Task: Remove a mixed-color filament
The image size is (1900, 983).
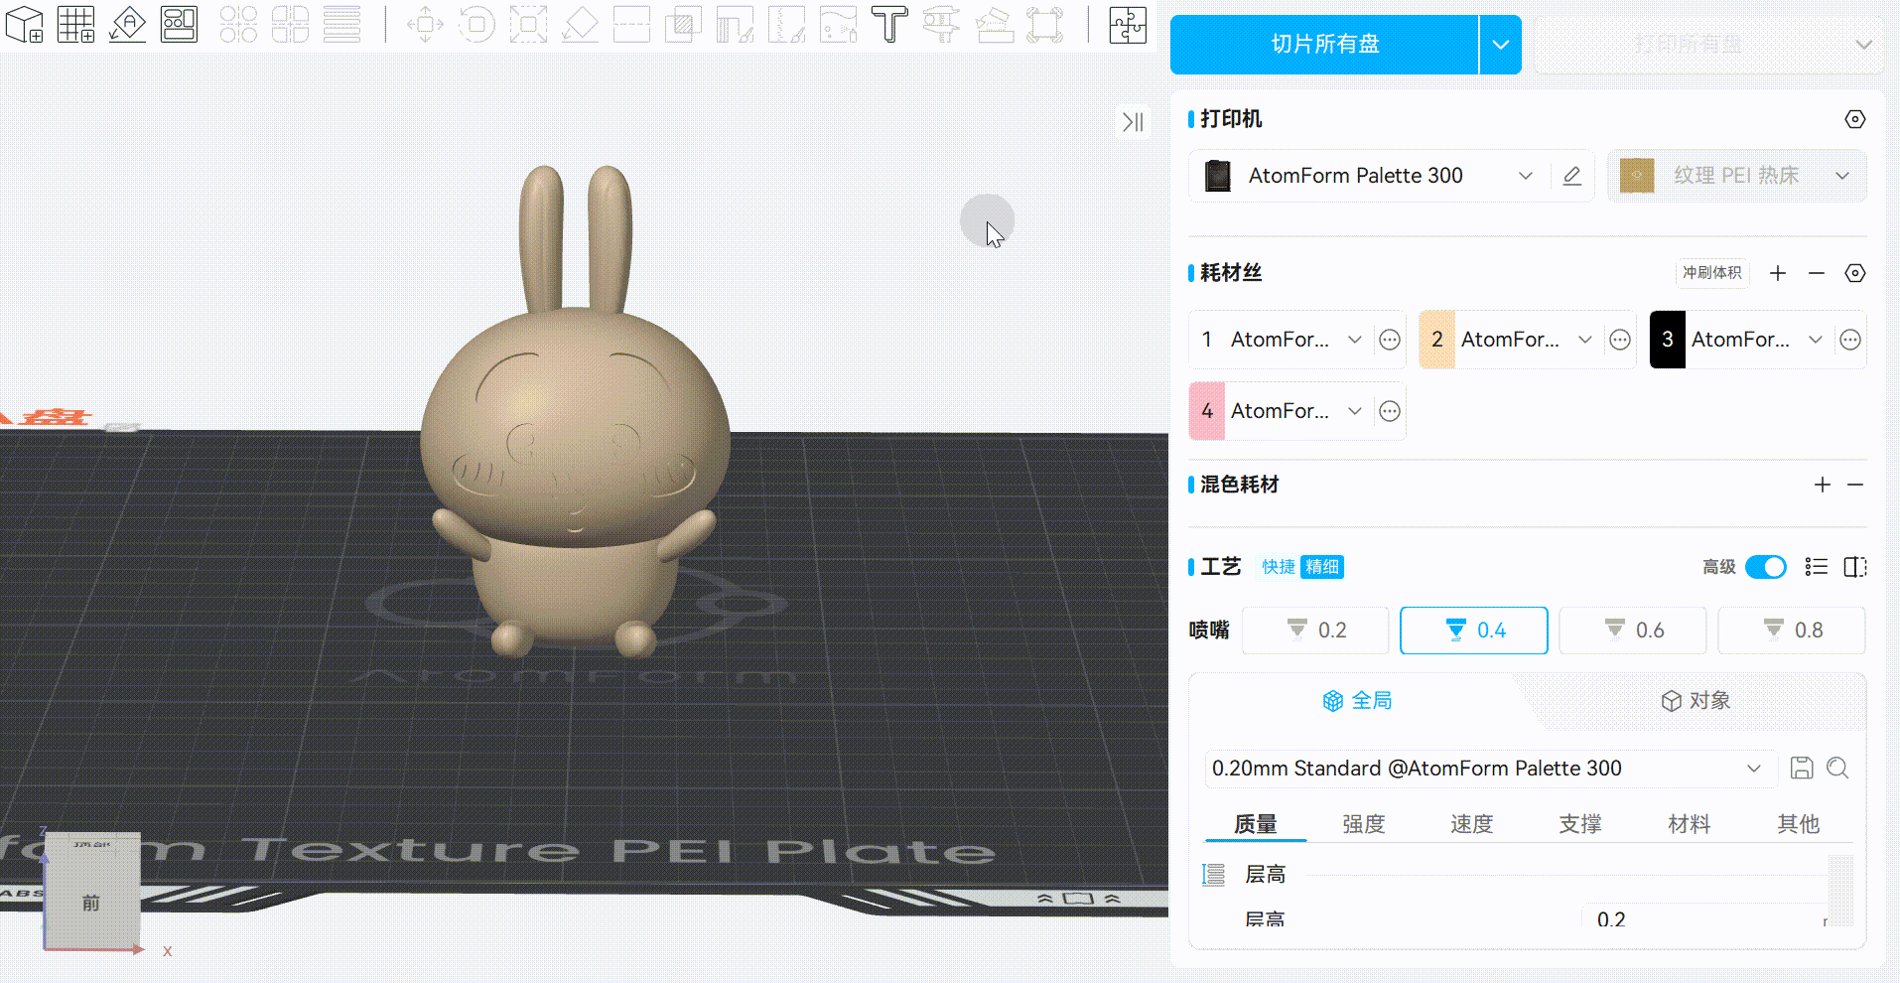Action: (1855, 485)
